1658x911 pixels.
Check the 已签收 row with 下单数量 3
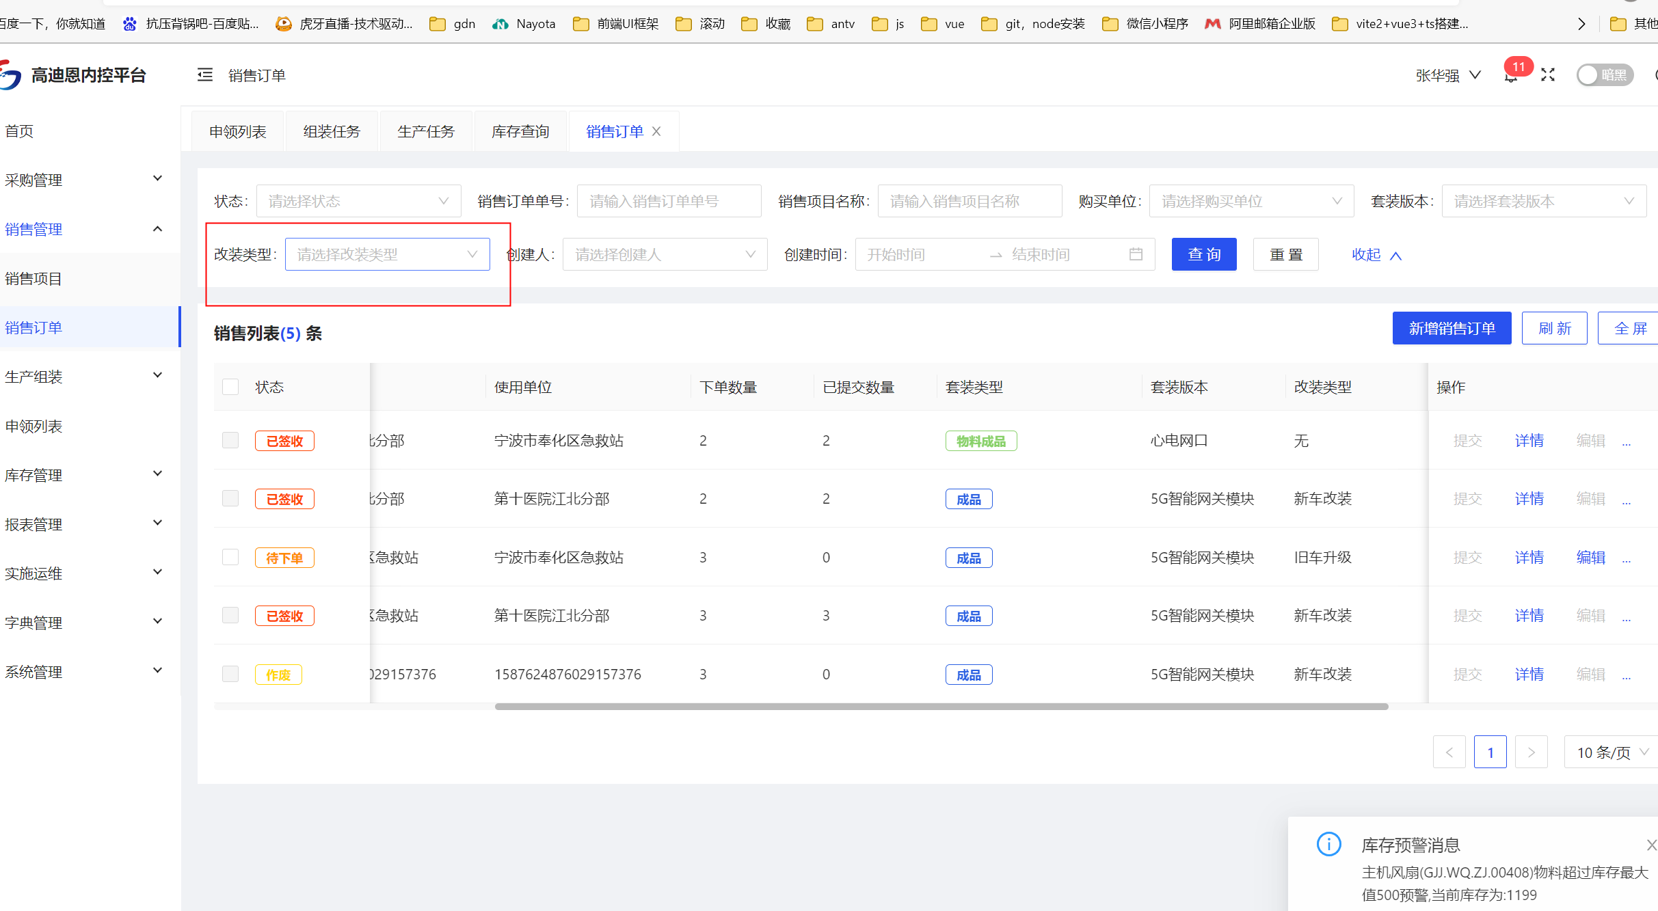(230, 615)
